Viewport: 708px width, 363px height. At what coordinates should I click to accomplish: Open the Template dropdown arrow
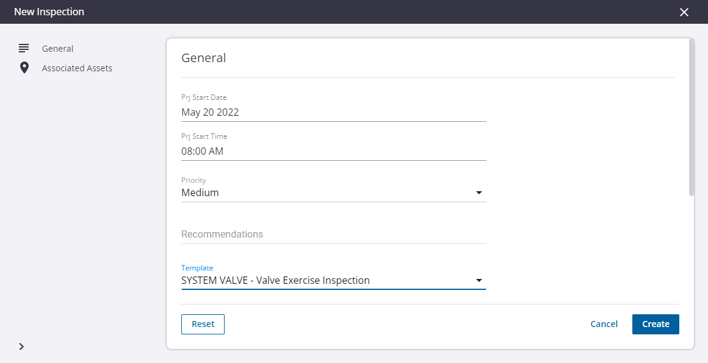coord(479,281)
